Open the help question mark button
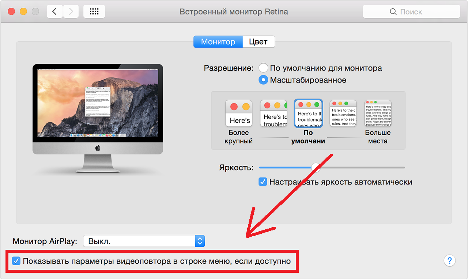 [x=449, y=261]
